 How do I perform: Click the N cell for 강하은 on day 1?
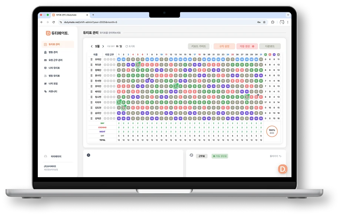tap(119, 119)
